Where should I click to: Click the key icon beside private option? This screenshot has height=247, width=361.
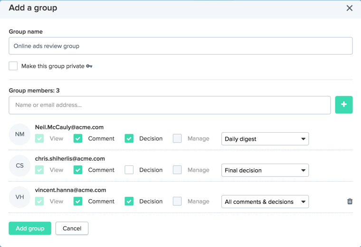tap(89, 66)
